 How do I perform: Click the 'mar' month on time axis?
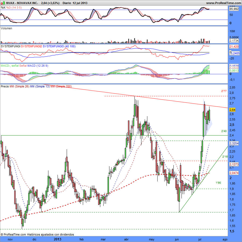(x=103, y=239)
